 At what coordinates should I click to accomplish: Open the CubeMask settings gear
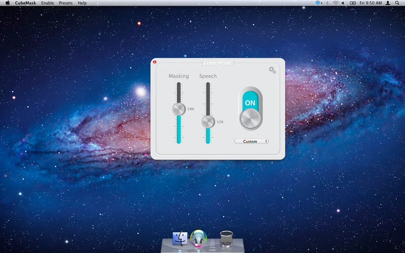[272, 70]
